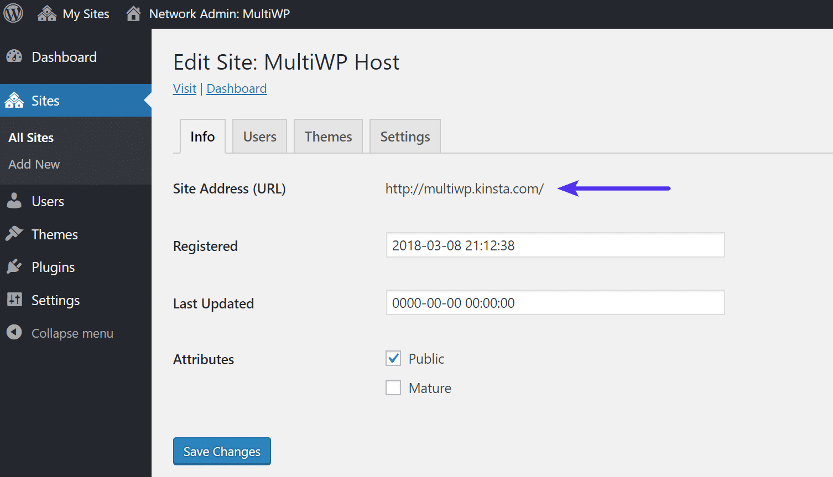Click the Registered date input field

(555, 245)
